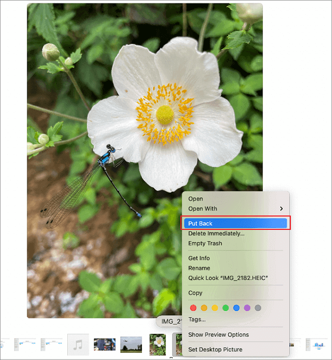Open the Tags… dialog
This screenshot has width=332, height=360.
click(197, 319)
